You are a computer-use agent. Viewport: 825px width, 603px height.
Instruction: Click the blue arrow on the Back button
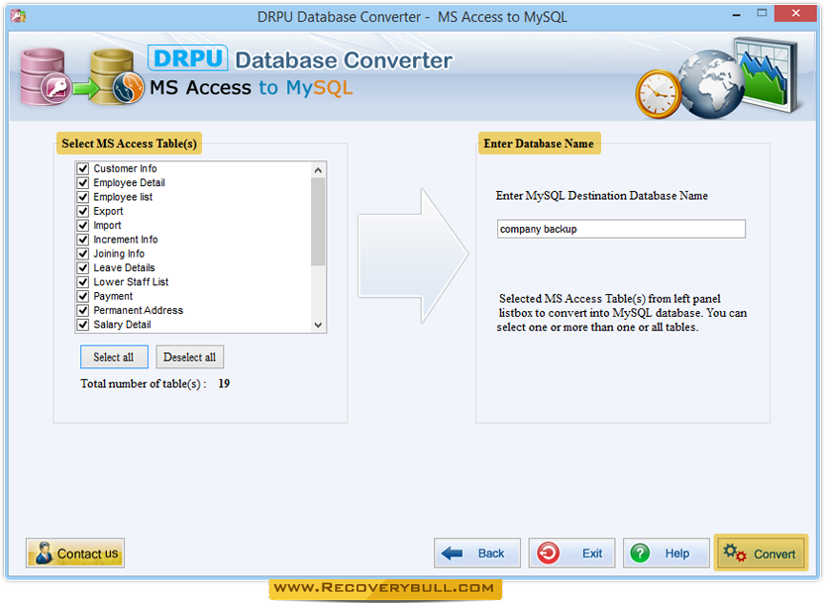[452, 553]
